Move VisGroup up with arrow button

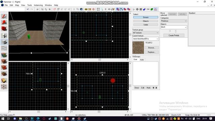tap(154, 88)
